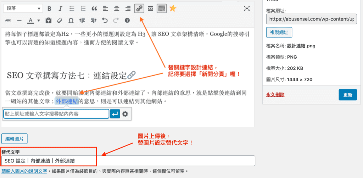Toggle paste as text mode
Screen dimensions: 363x178
[x=49, y=20]
